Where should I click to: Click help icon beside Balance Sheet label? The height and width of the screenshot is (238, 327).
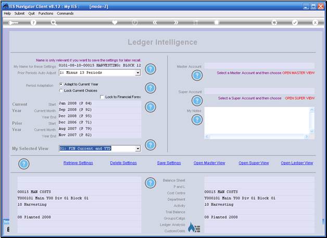click(x=150, y=183)
